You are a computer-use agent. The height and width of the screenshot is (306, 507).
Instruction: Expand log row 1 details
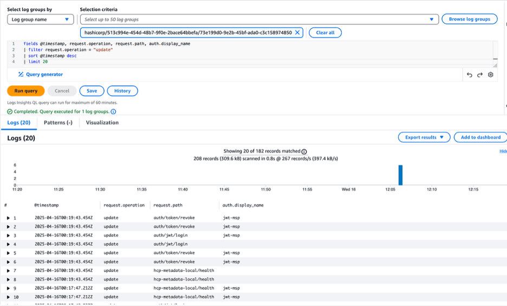tap(8, 218)
